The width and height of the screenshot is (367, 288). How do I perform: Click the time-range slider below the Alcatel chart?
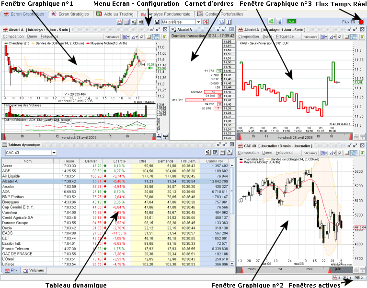point(81,137)
